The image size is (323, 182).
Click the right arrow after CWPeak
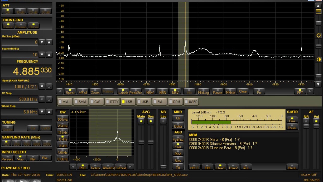point(130,167)
